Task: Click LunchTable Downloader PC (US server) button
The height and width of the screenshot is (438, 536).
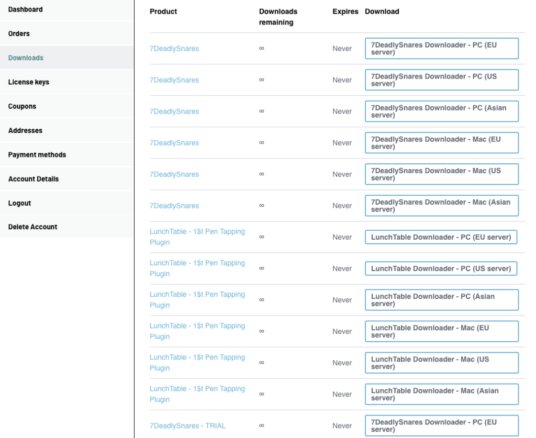Action: 441,268
